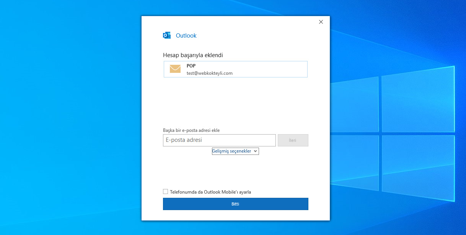Click the Bitti button
Screen dimensions: 466x235
(x=236, y=204)
